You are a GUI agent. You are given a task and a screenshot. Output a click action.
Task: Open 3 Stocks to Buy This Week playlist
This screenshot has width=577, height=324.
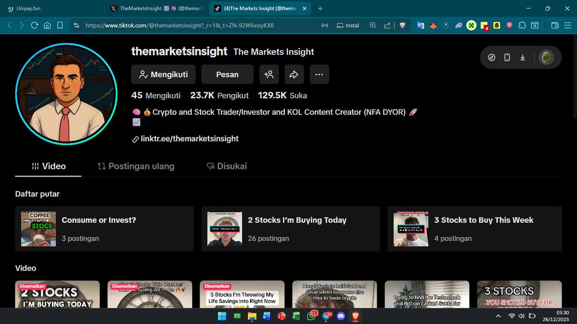[475, 229]
